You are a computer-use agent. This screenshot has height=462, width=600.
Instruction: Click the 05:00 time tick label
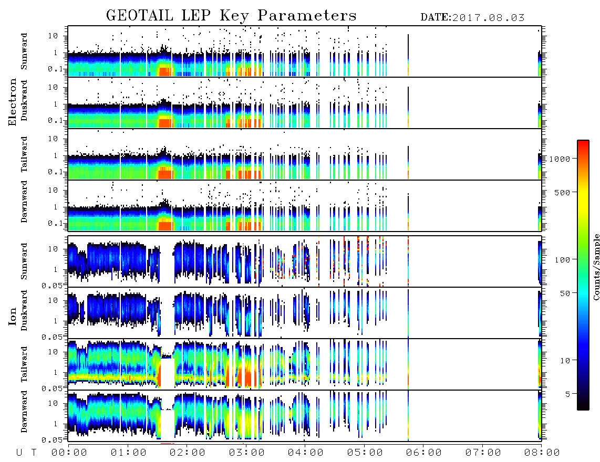click(365, 453)
